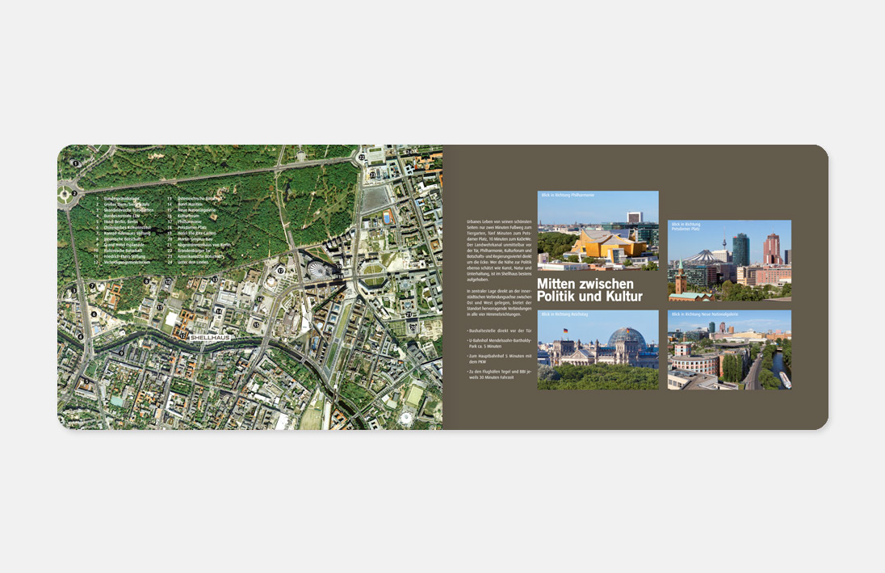Click legend entry '22 Brandenburger Tor'

coord(189,251)
